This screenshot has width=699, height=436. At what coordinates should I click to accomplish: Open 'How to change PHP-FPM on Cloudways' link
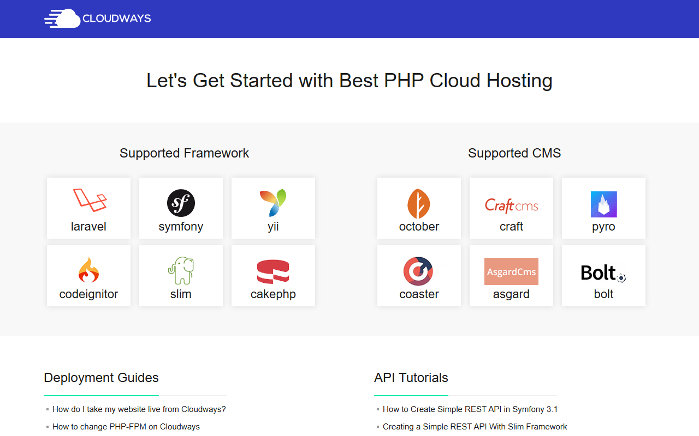pos(126,427)
